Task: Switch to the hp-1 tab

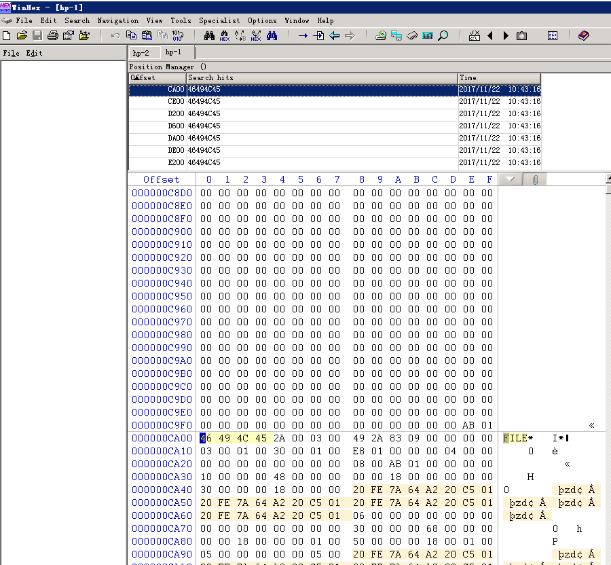Action: [x=173, y=52]
